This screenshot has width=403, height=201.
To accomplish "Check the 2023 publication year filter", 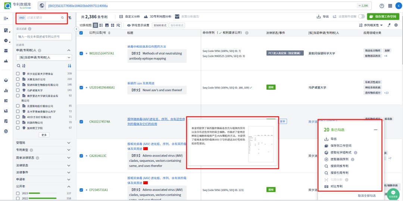I will (18, 193).
